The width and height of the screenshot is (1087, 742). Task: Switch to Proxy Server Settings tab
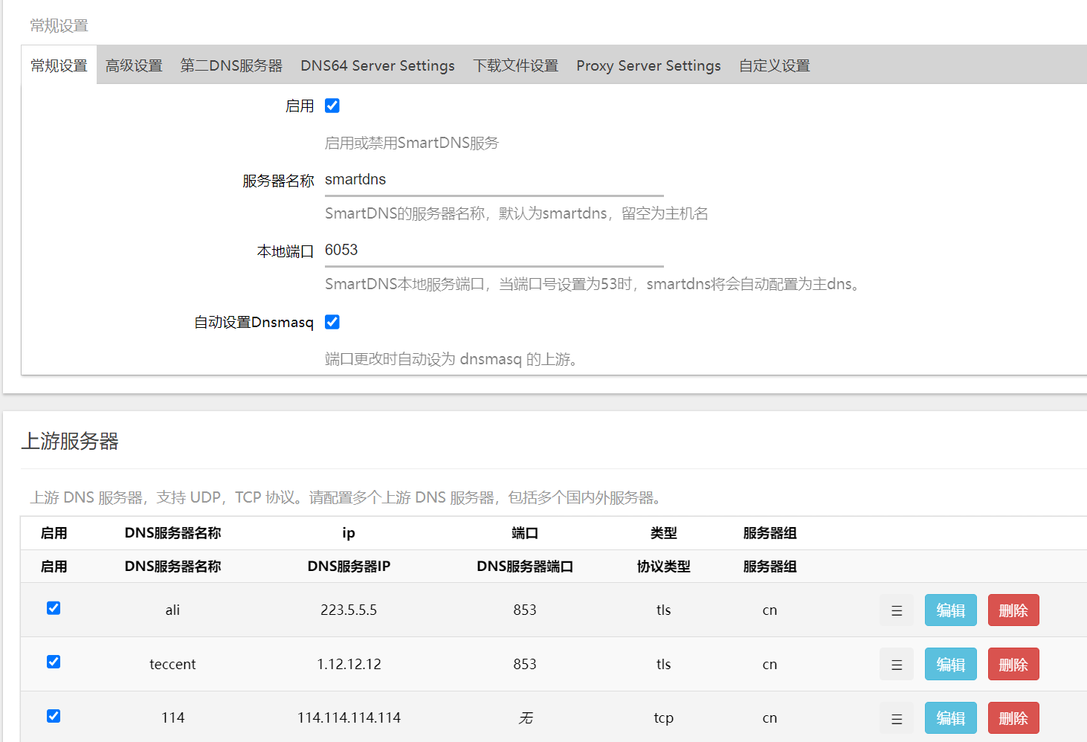coord(648,65)
